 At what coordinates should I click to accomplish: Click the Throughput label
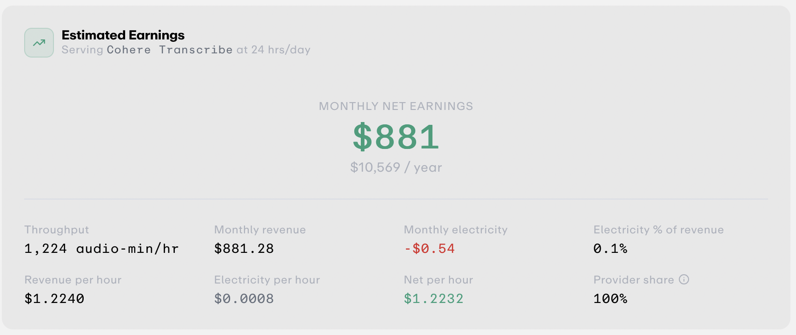[x=57, y=230]
